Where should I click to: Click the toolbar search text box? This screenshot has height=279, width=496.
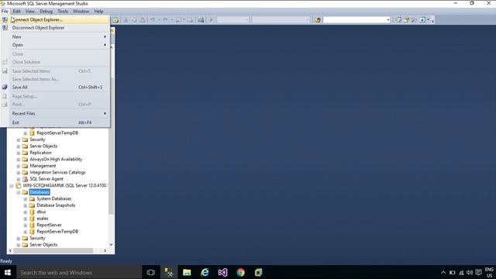coord(355,20)
